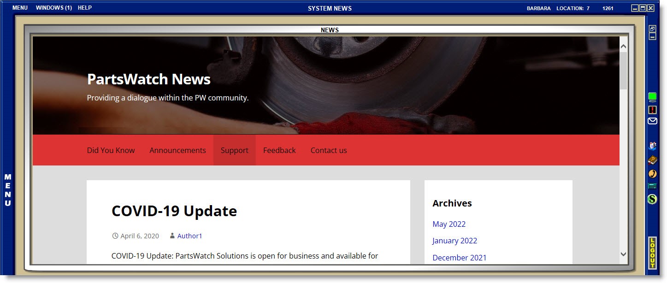Click the green circle S icon

(x=652, y=199)
